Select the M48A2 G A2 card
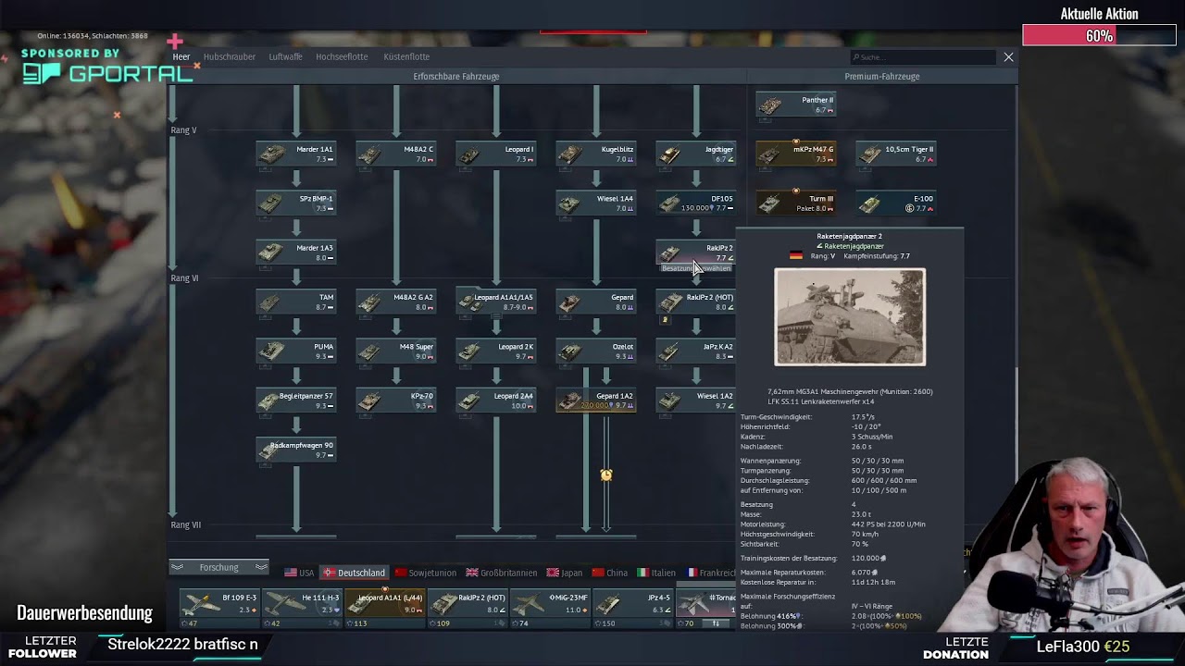The height and width of the screenshot is (666, 1185). pos(396,302)
